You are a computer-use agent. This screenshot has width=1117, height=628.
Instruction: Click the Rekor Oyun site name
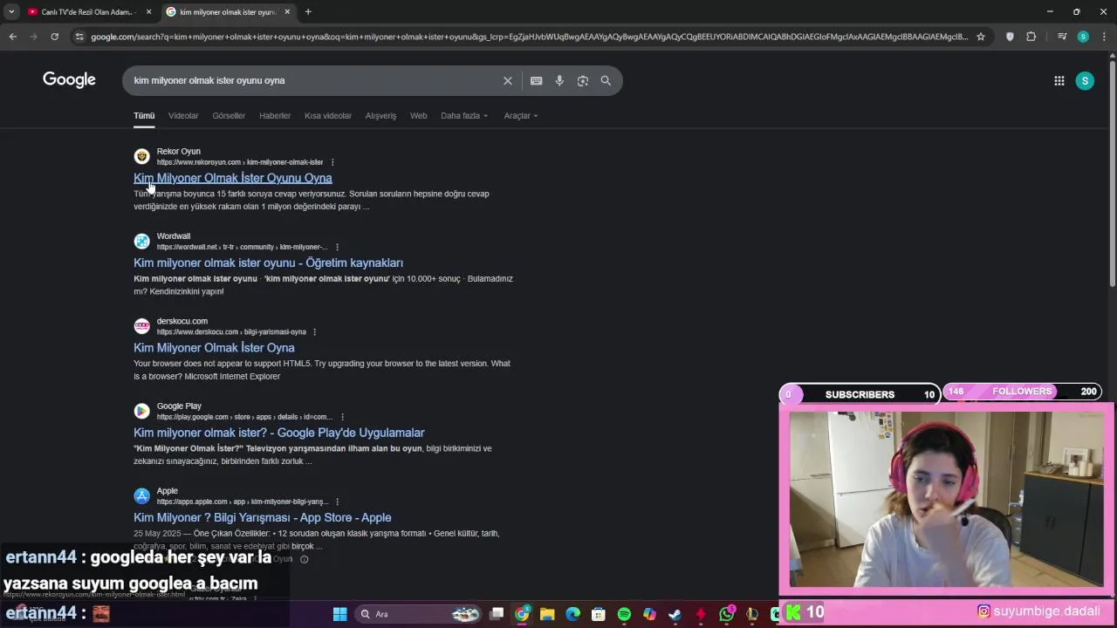(x=178, y=152)
